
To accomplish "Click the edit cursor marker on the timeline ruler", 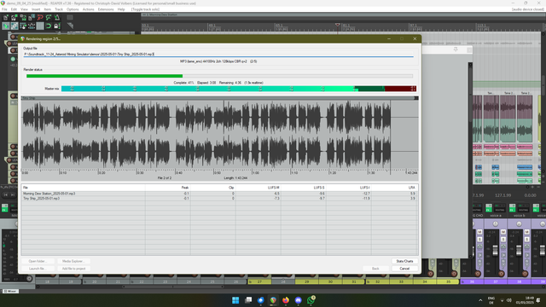I will pyautogui.click(x=337, y=25).
